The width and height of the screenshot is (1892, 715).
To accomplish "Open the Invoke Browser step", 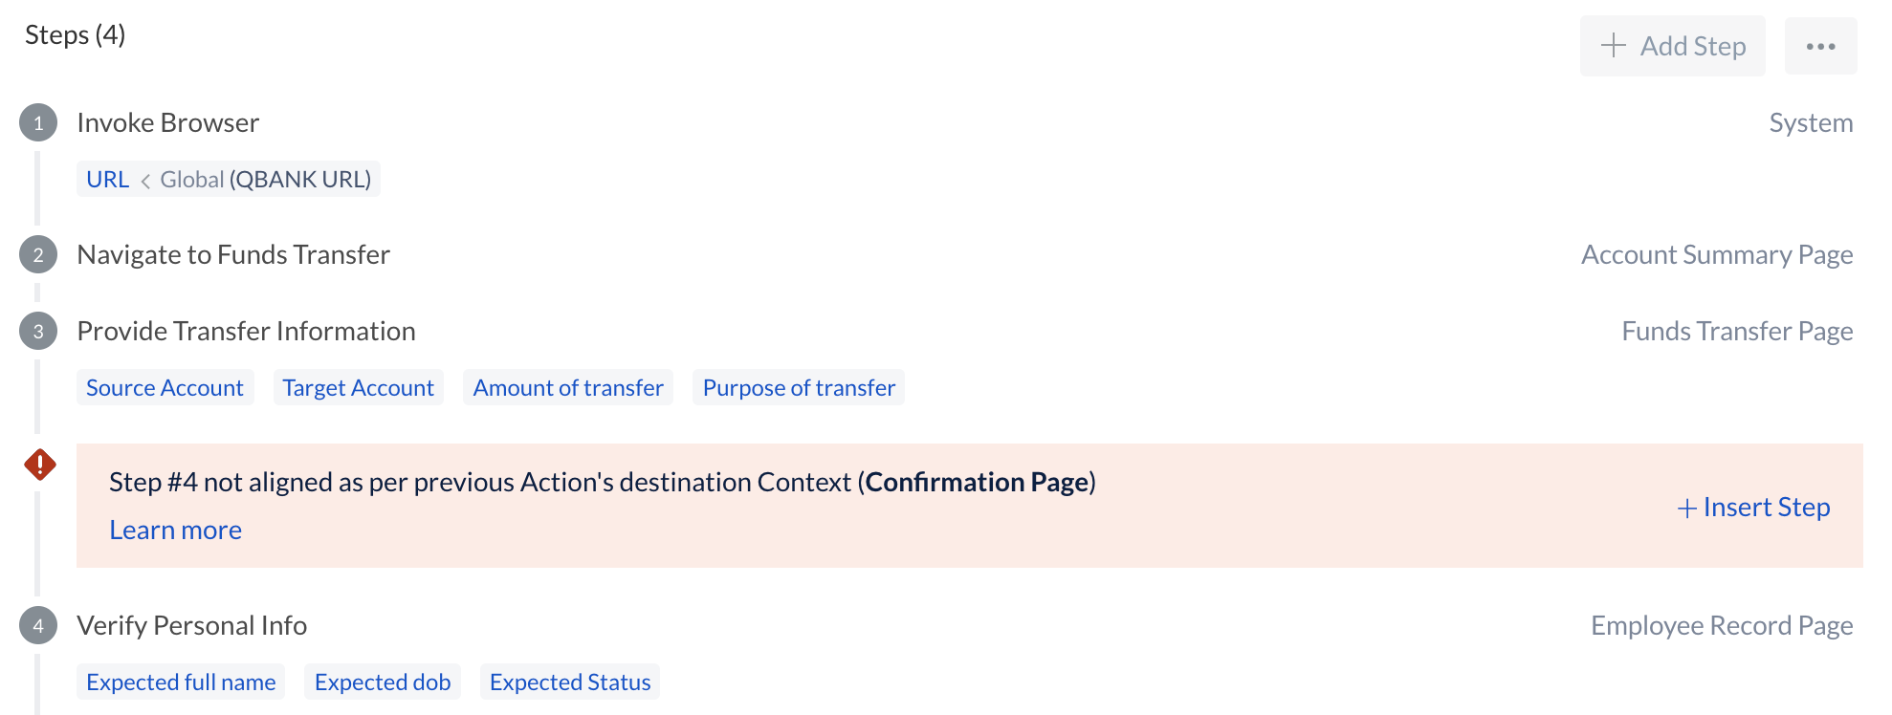I will tap(168, 122).
